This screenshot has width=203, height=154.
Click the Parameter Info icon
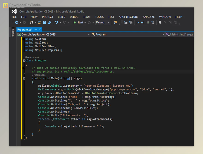[x=131, y=23]
